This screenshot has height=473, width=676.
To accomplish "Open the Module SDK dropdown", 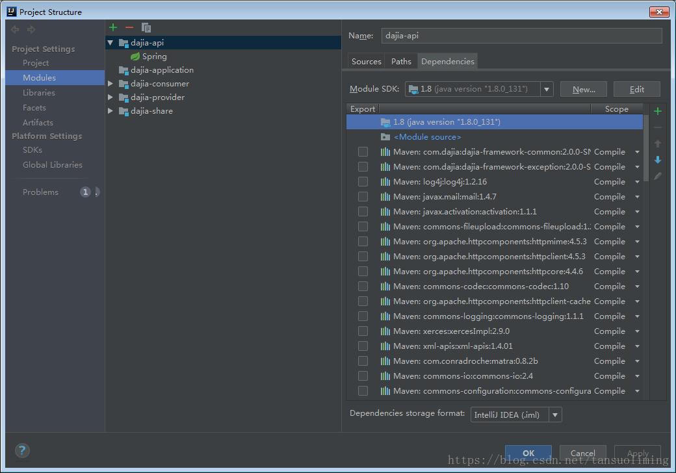I will tap(547, 89).
